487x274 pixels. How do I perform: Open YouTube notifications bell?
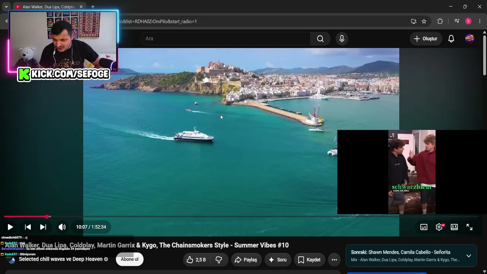tap(451, 39)
